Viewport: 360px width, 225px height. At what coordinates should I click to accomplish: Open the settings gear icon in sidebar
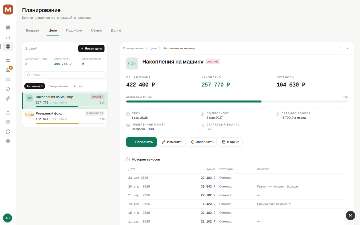coord(8,141)
